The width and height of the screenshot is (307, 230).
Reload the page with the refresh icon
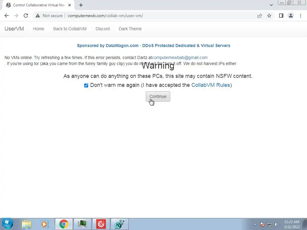tap(26, 16)
